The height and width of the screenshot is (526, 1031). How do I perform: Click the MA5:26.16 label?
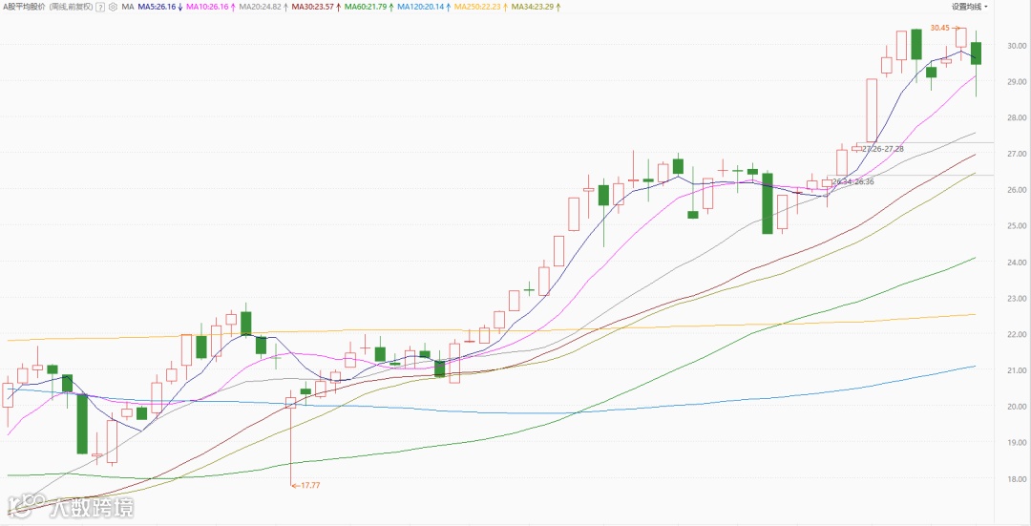[x=159, y=7]
